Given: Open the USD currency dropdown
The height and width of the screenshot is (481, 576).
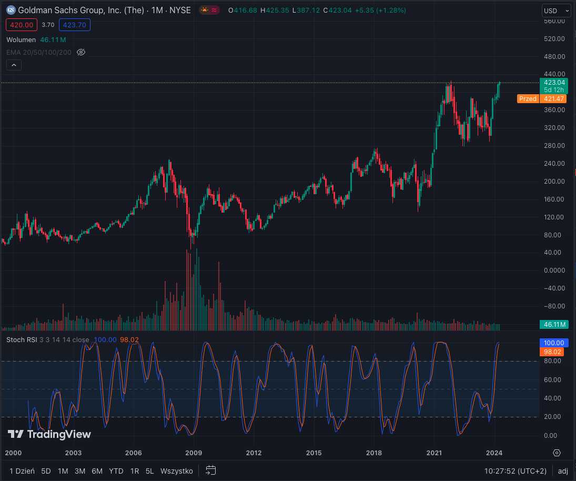Looking at the screenshot, I should [x=556, y=11].
